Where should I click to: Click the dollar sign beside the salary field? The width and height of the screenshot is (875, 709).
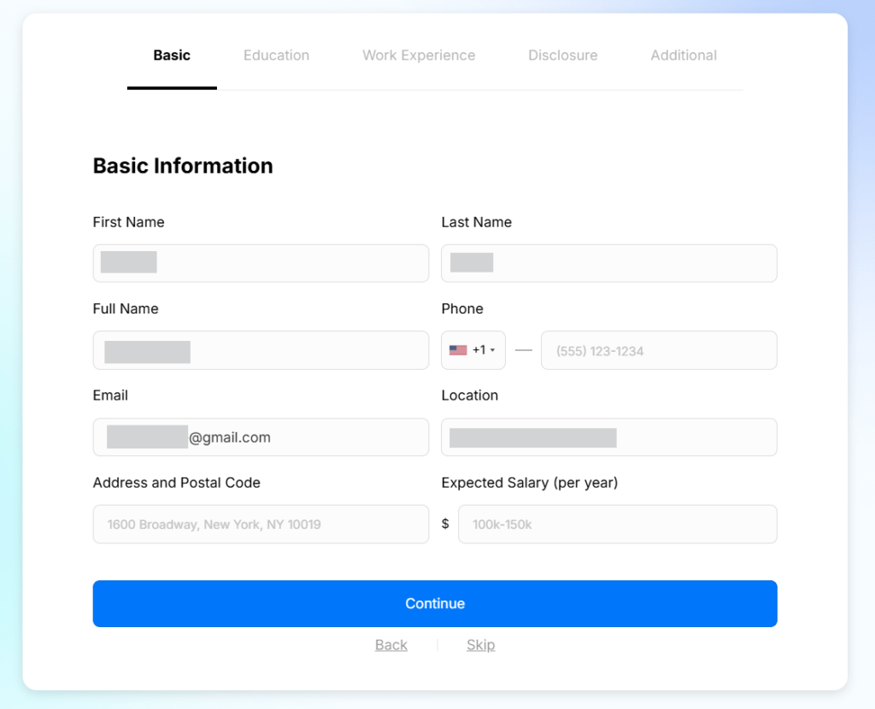pyautogui.click(x=445, y=524)
